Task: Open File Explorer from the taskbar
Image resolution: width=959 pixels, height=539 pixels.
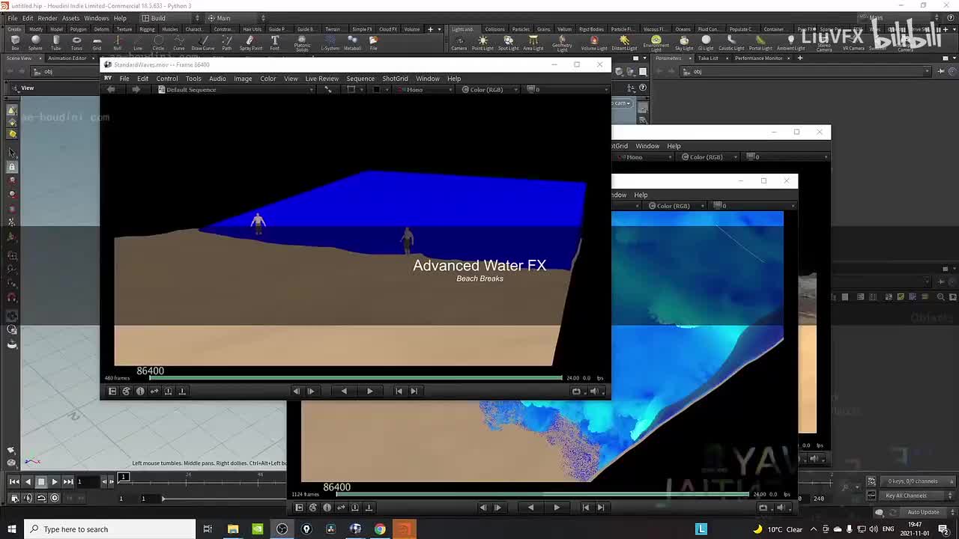Action: pyautogui.click(x=233, y=529)
